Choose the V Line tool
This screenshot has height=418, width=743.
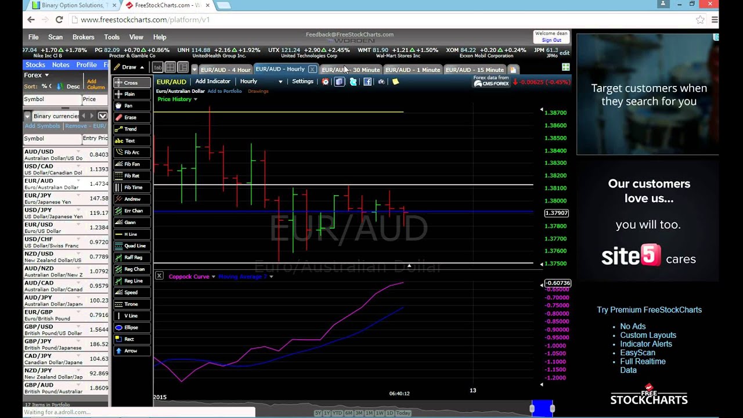pos(132,315)
